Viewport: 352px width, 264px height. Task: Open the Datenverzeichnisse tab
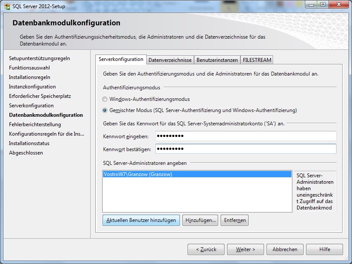pos(170,60)
